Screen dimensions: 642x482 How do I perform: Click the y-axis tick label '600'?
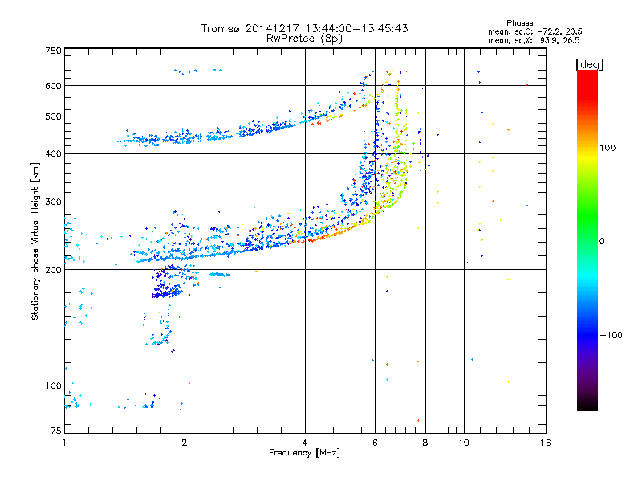53,86
